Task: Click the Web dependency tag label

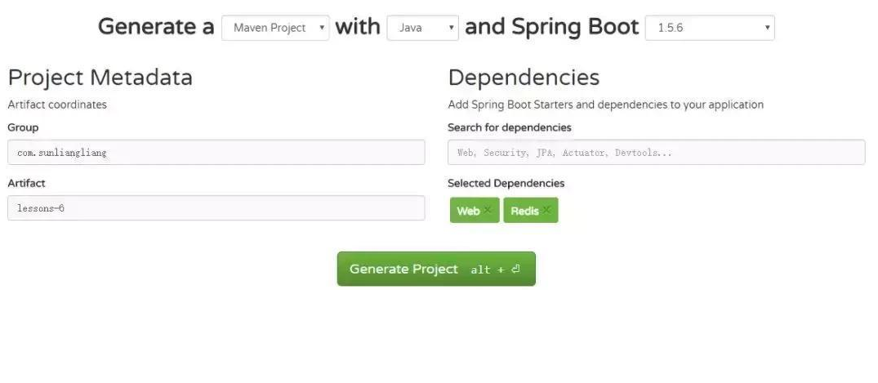Action: coord(467,211)
